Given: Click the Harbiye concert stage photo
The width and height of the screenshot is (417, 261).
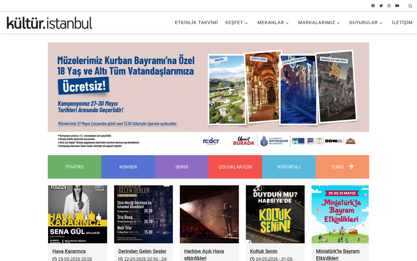Looking at the screenshot, I should 209,214.
